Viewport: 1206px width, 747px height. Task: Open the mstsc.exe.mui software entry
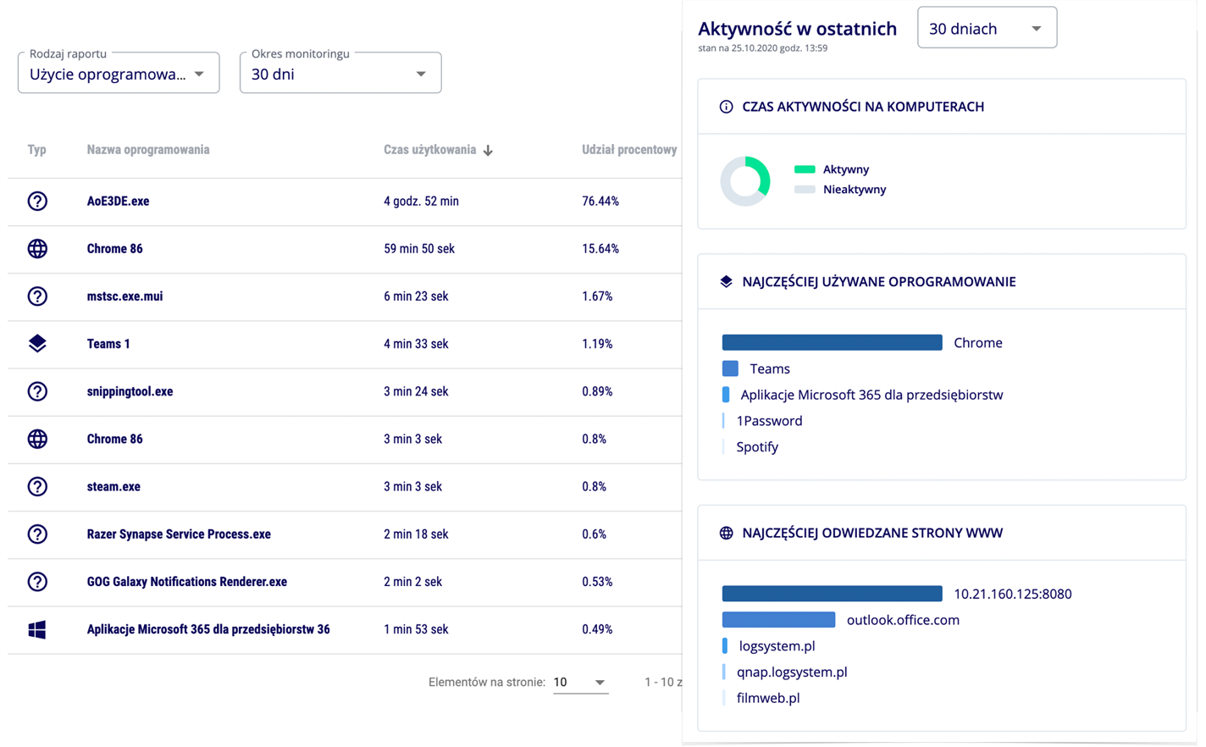point(124,296)
